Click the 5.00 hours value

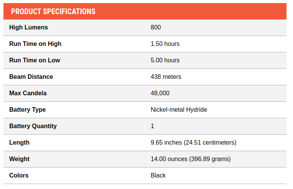pos(165,60)
